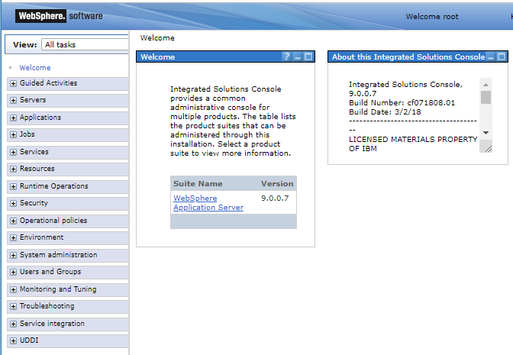Viewport: 513px width, 355px height.
Task: Expand the Security plus icon
Action: 13,204
